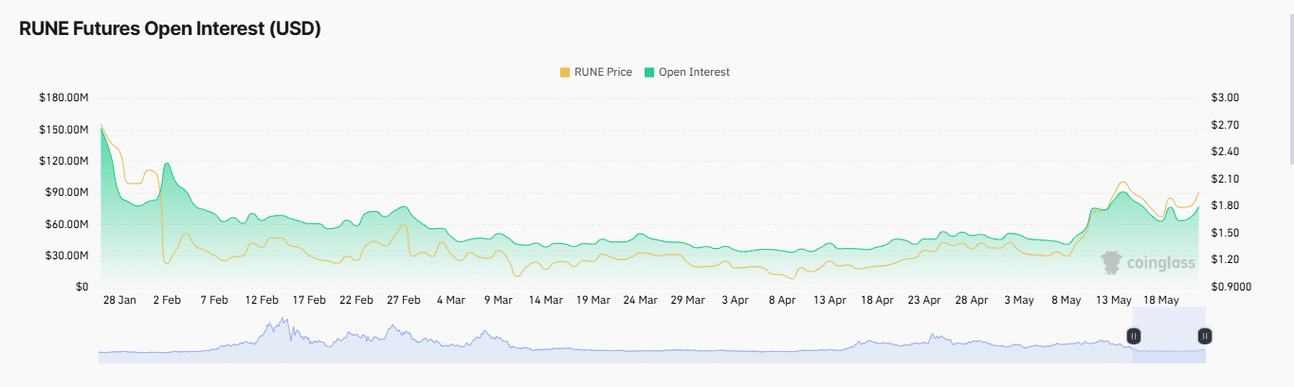Click the coinglass watermark text
This screenshot has height=387, width=1294.
[1158, 263]
